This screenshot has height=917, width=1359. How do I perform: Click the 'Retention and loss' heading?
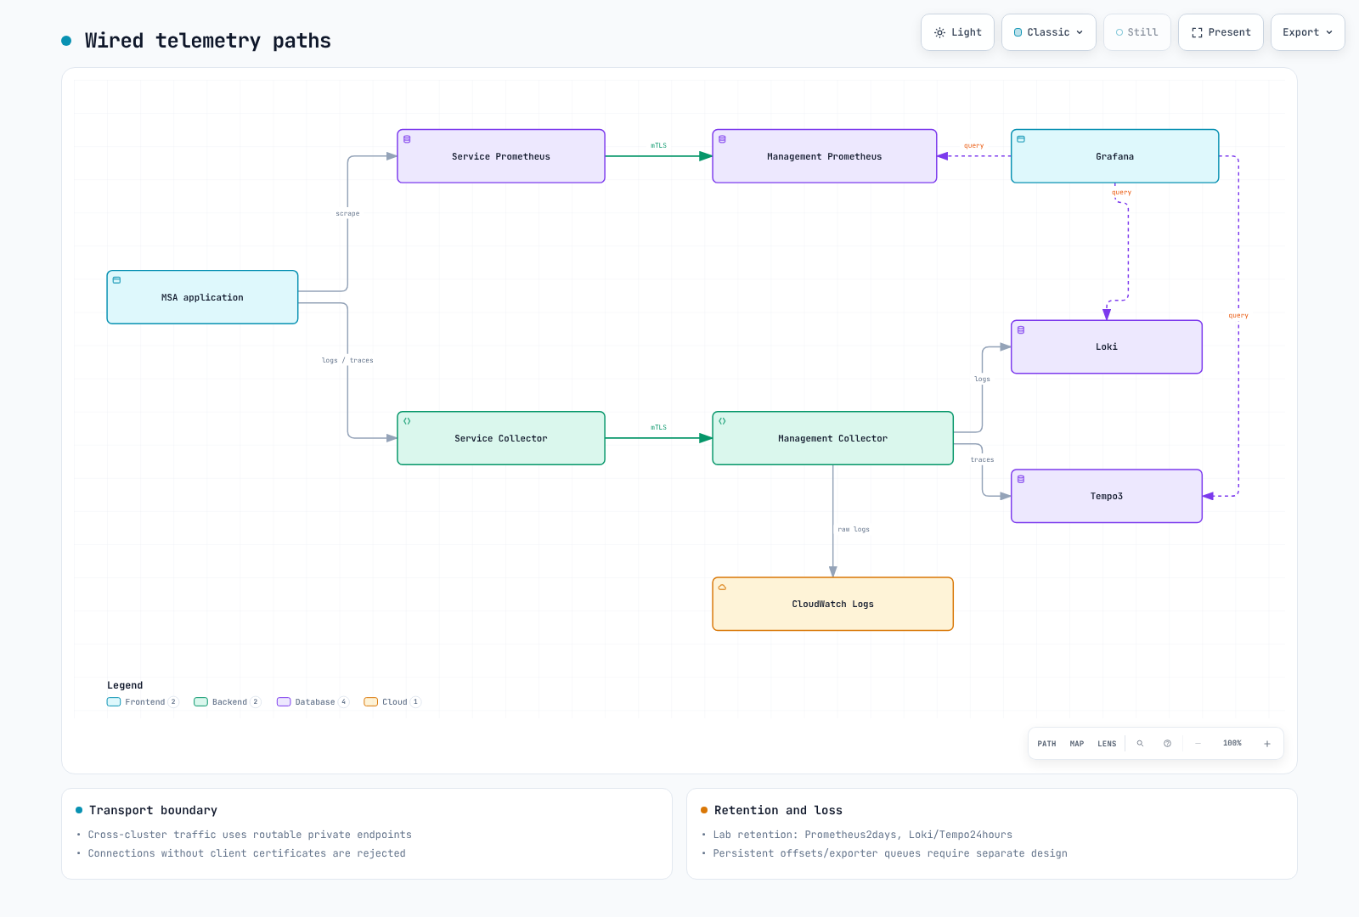(778, 810)
